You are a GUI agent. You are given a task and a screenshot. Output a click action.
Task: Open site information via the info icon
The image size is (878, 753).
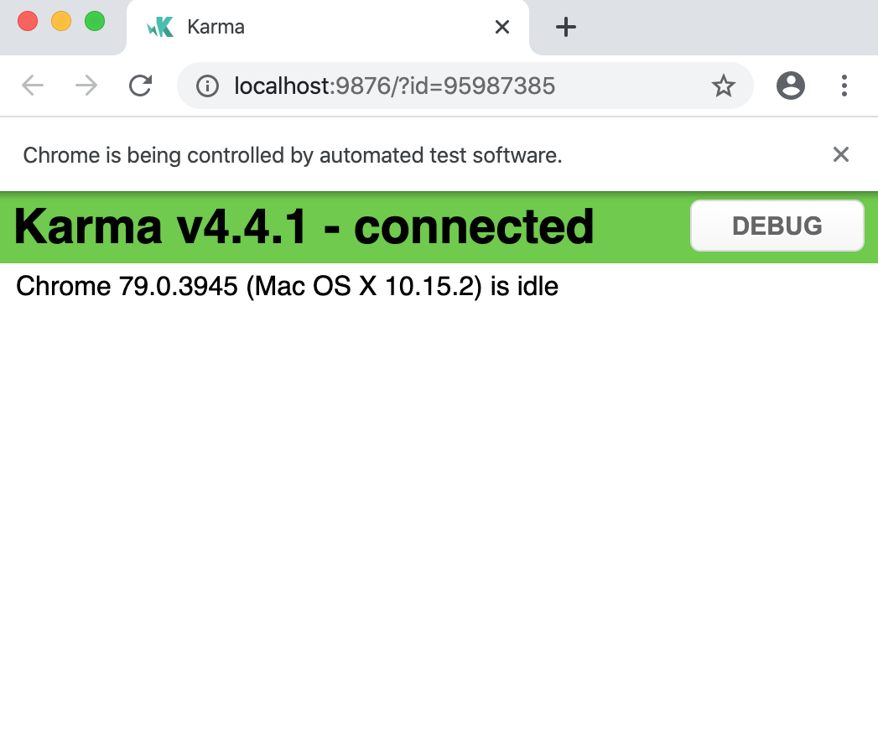click(206, 86)
